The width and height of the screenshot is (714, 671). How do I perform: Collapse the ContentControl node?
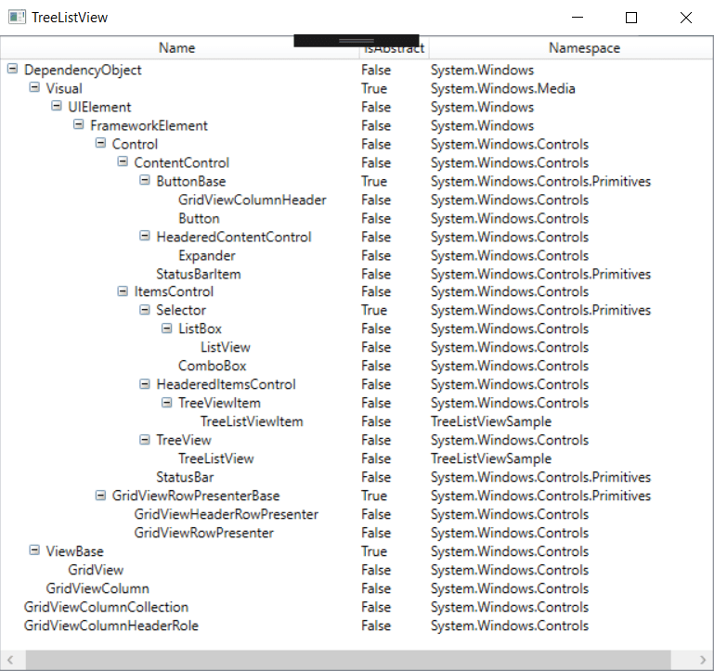coord(123,161)
